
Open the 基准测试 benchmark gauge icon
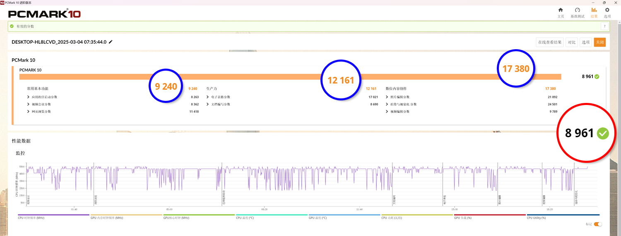(x=577, y=10)
